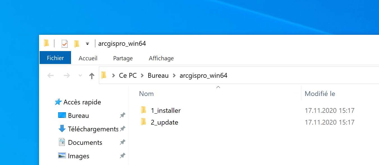This screenshot has height=165, width=379.
Task: Expand the recent locations dropdown chevron
Action: [x=80, y=76]
